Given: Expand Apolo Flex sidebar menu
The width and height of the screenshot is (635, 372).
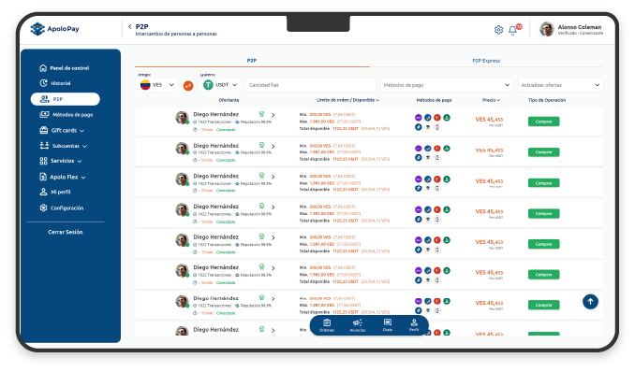Looking at the screenshot, I should 63,177.
